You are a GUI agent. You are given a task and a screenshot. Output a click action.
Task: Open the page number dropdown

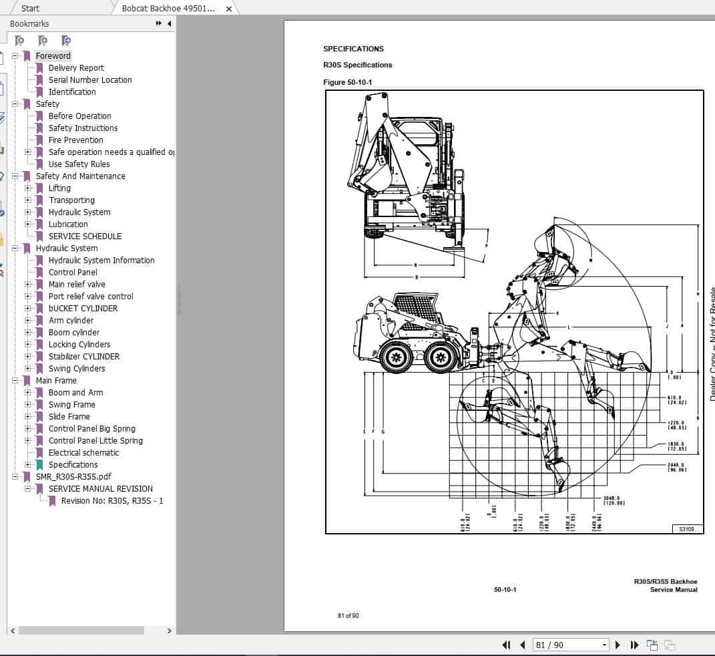pos(603,645)
